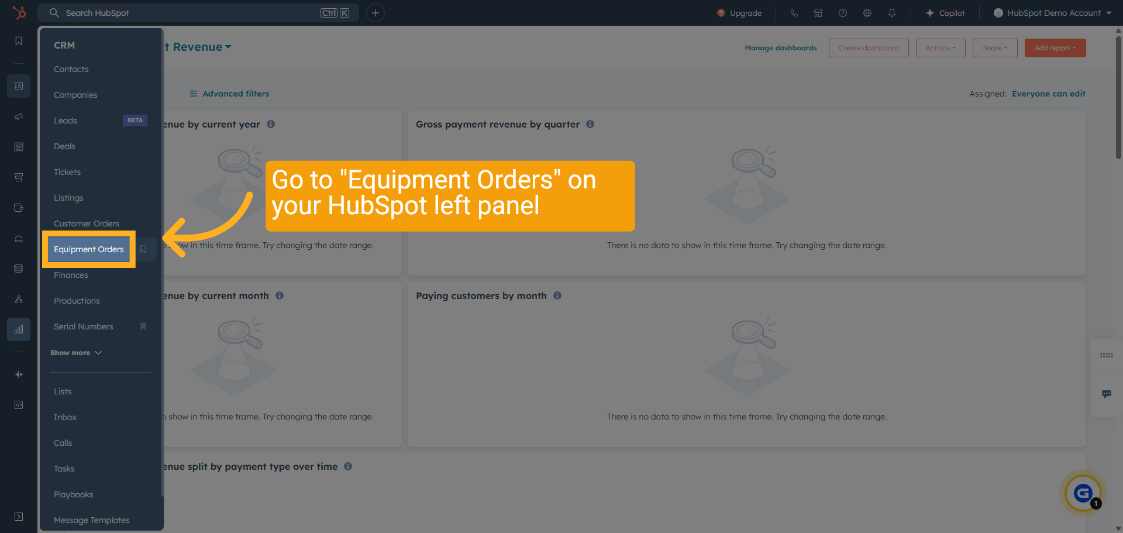Click info icon next to Gross payment revenue by quarter
The width and height of the screenshot is (1123, 533).
click(590, 124)
